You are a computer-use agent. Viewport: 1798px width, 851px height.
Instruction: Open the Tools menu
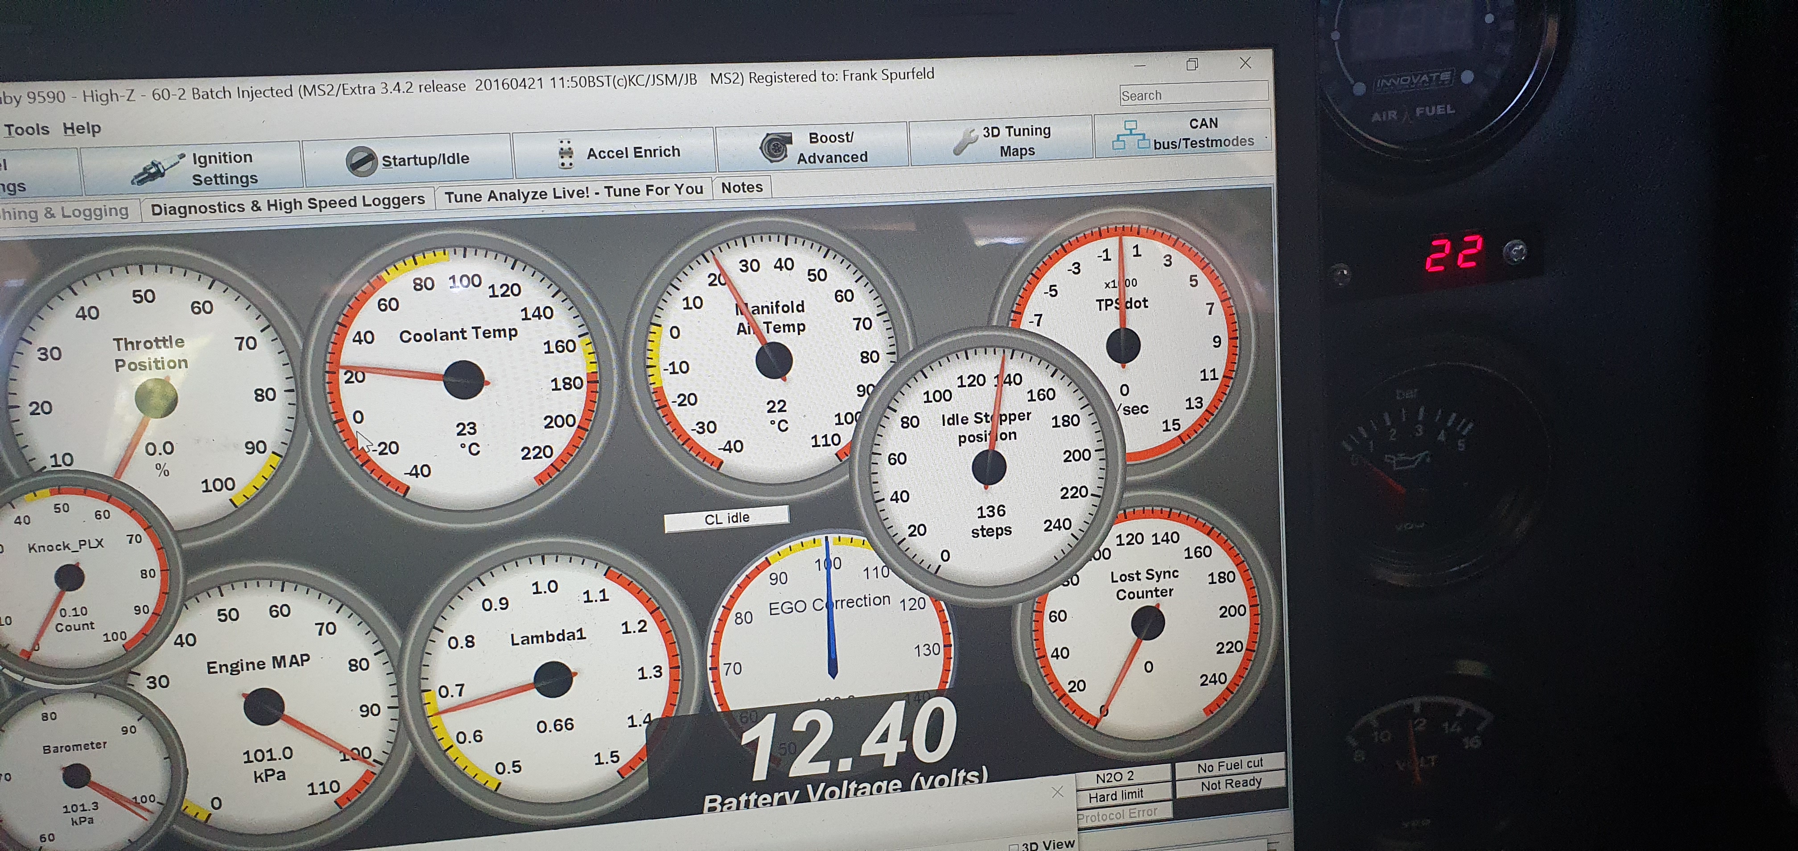(x=26, y=130)
